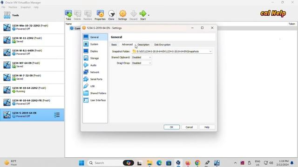The image size is (298, 167).
Task: Open the weather widget on the taskbar
Action: [x=11, y=163]
